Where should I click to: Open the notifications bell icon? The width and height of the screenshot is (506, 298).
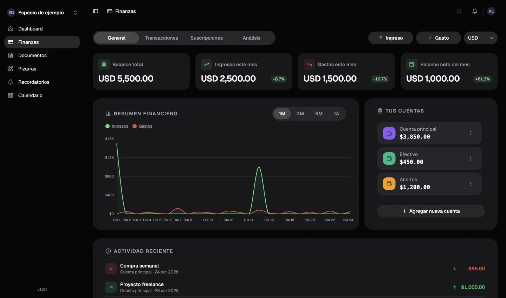coord(475,11)
